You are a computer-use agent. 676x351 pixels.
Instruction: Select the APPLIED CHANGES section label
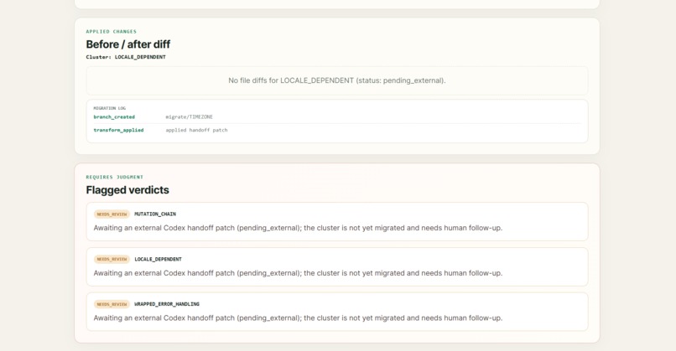112,32
